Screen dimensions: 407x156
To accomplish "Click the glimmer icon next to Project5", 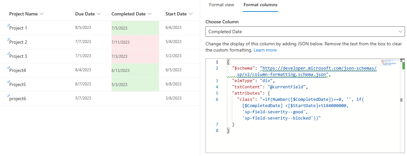I will click(x=8, y=82).
